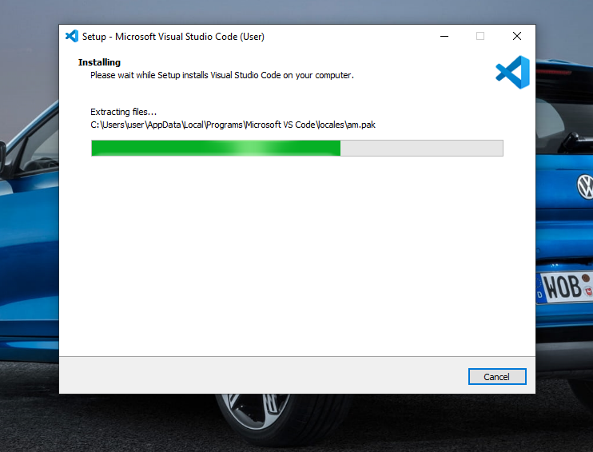Click the WOB license plate on wallpaper
This screenshot has height=452, width=593.
(566, 287)
